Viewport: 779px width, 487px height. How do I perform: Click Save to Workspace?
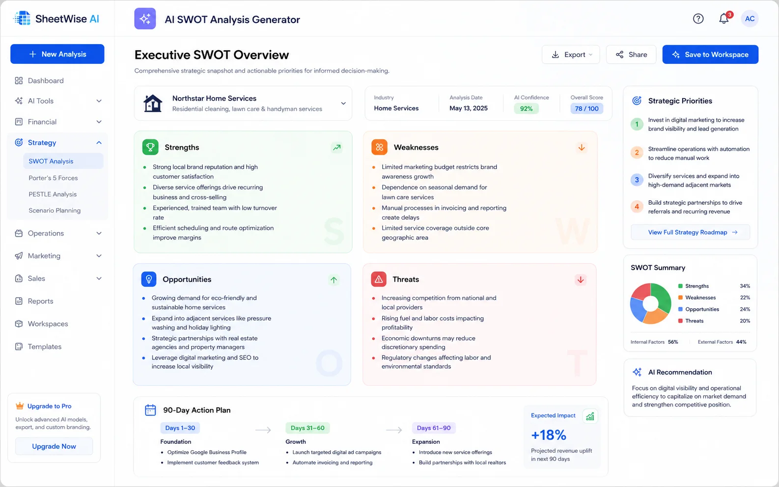click(x=710, y=54)
